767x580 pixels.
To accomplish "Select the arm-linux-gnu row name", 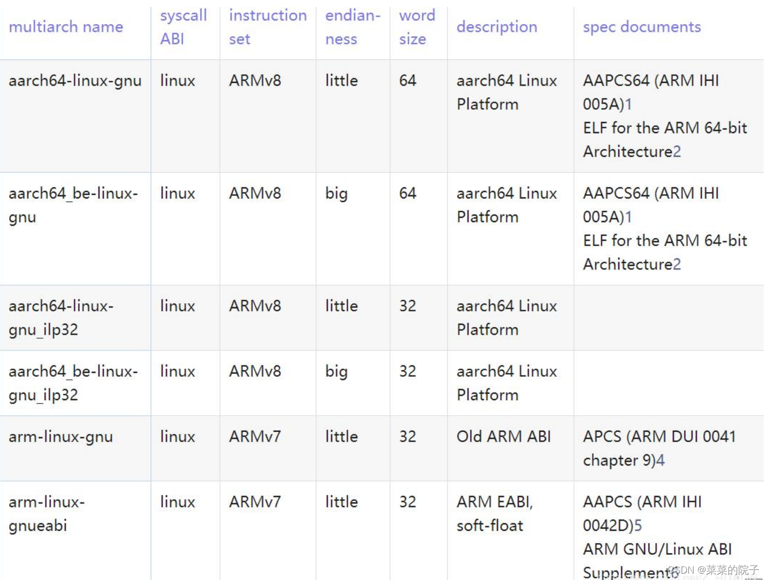I will pyautogui.click(x=59, y=437).
